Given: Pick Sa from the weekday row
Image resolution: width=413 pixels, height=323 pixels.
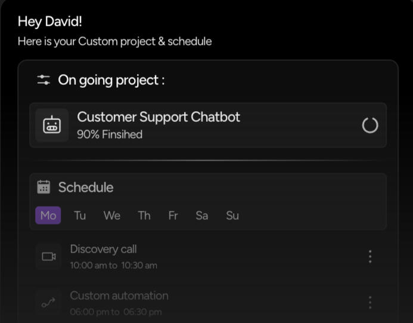Looking at the screenshot, I should (x=202, y=216).
